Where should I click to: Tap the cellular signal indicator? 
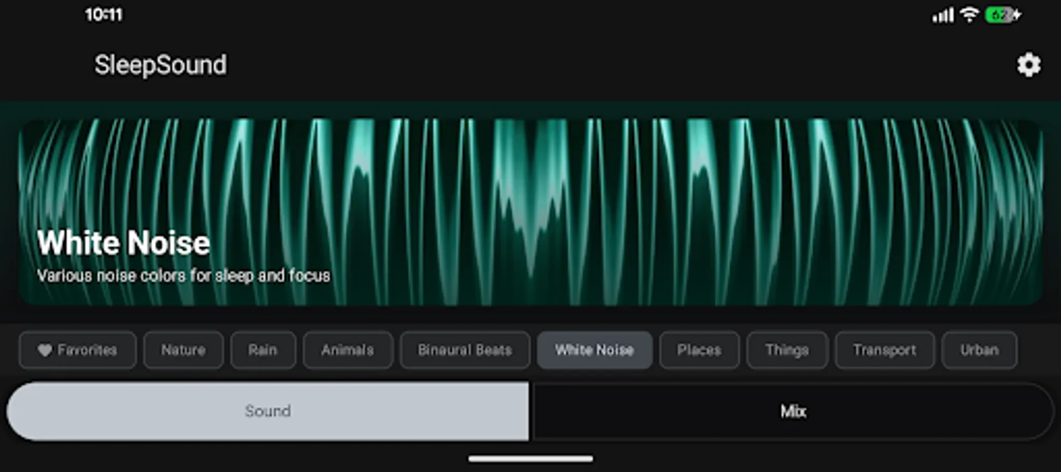click(943, 16)
